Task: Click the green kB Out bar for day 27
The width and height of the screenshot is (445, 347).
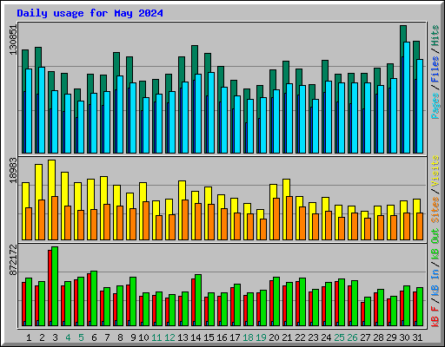Action: click(368, 311)
